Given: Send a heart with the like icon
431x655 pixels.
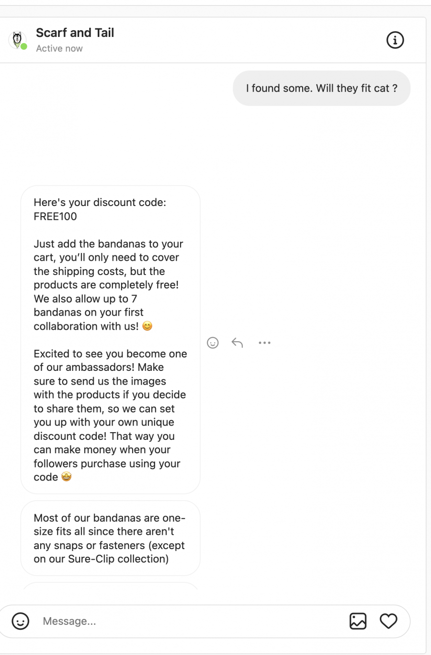Looking at the screenshot, I should pos(388,621).
